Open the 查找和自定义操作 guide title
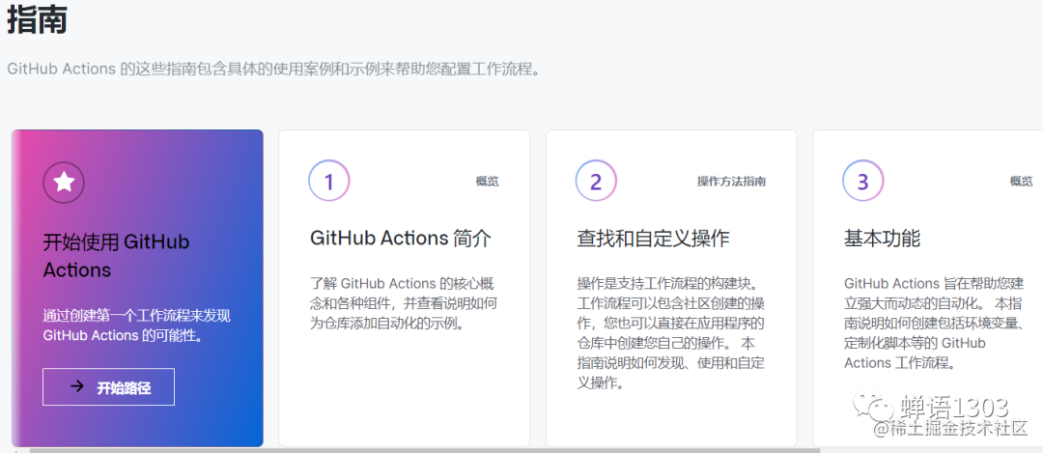The width and height of the screenshot is (1043, 453). 653,239
